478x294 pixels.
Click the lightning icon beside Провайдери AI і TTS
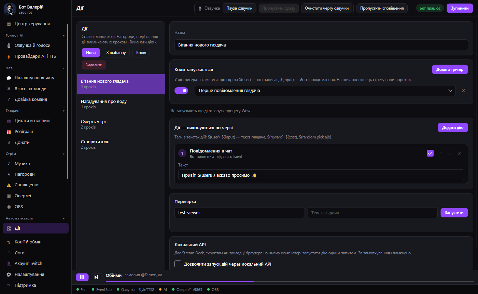pos(9,56)
